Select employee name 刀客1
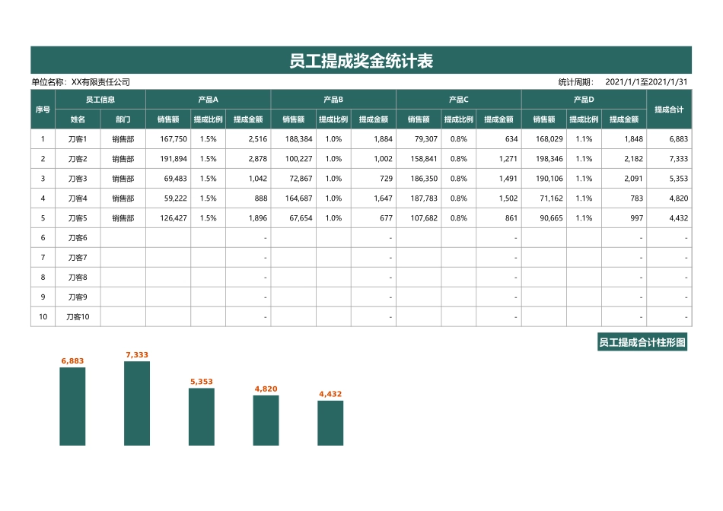 (x=79, y=138)
